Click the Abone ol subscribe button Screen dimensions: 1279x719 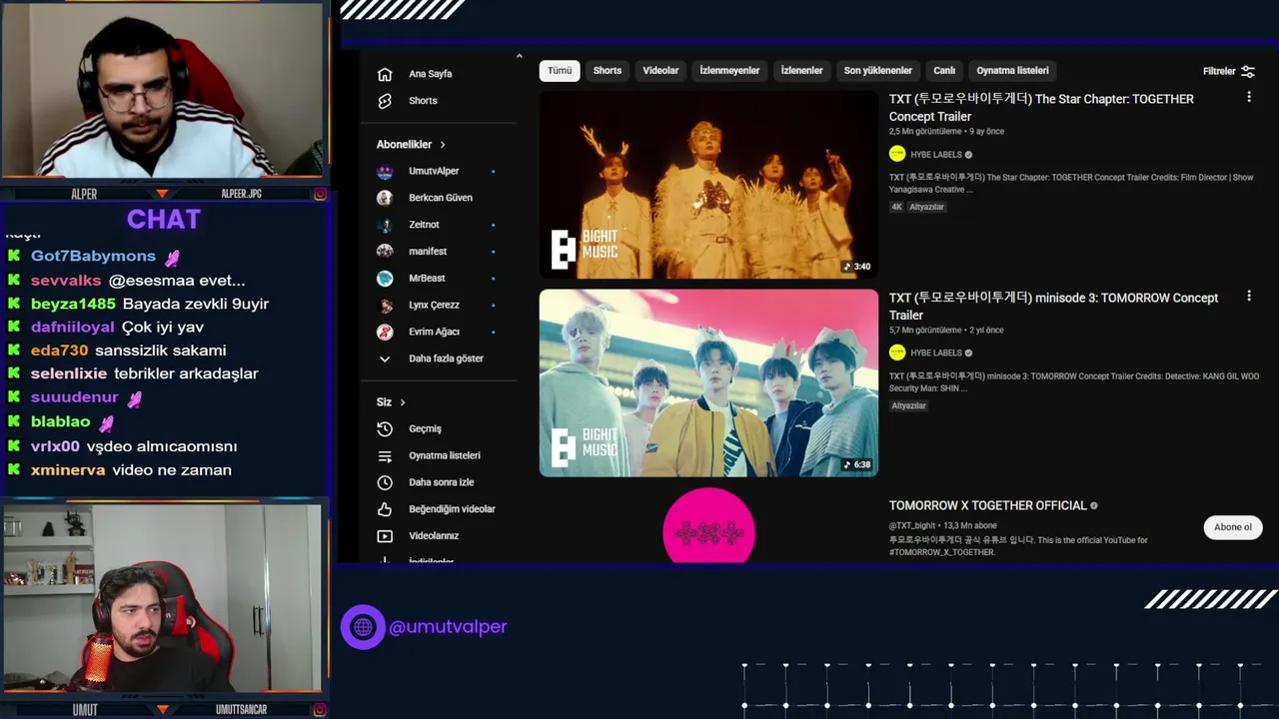tap(1233, 527)
